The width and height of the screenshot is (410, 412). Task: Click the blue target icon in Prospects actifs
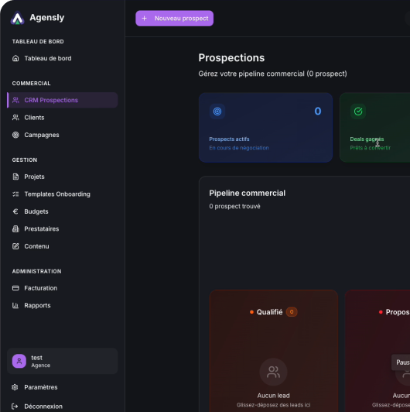[217, 112]
